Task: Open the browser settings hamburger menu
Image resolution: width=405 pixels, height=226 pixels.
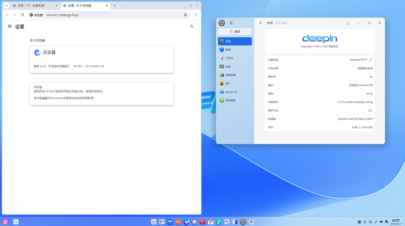Action: click(10, 26)
